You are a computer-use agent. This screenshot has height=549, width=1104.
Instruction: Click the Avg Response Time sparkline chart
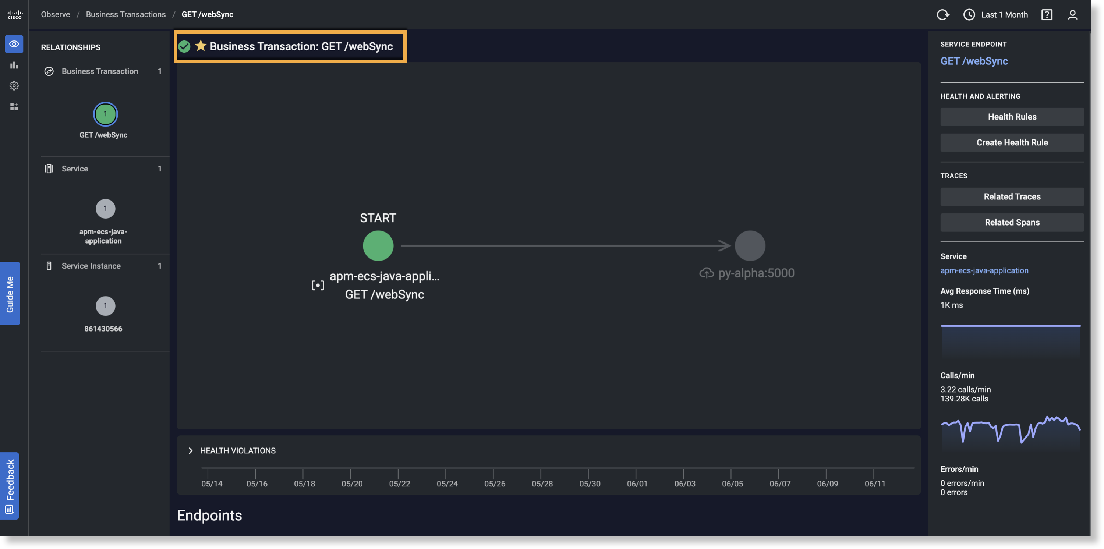(x=1011, y=340)
